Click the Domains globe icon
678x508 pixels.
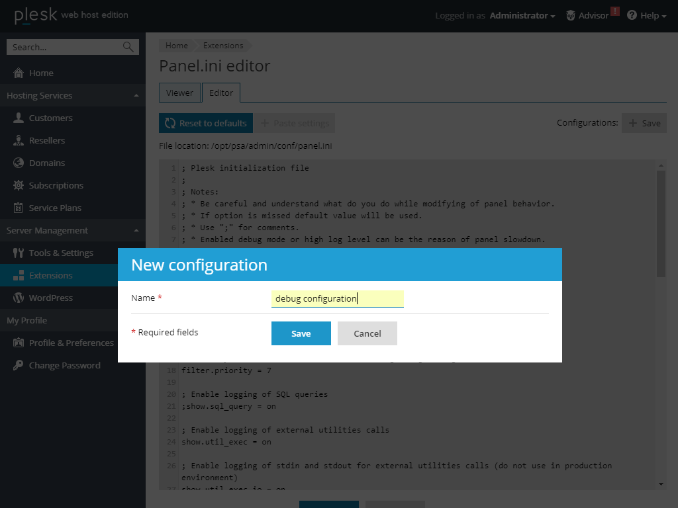pos(19,163)
